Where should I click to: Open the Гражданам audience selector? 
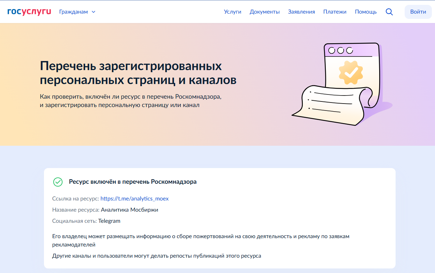click(x=73, y=12)
